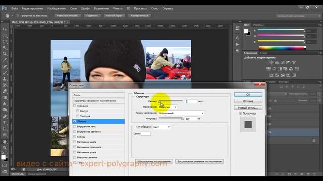Click the Отмена button

coord(248,101)
